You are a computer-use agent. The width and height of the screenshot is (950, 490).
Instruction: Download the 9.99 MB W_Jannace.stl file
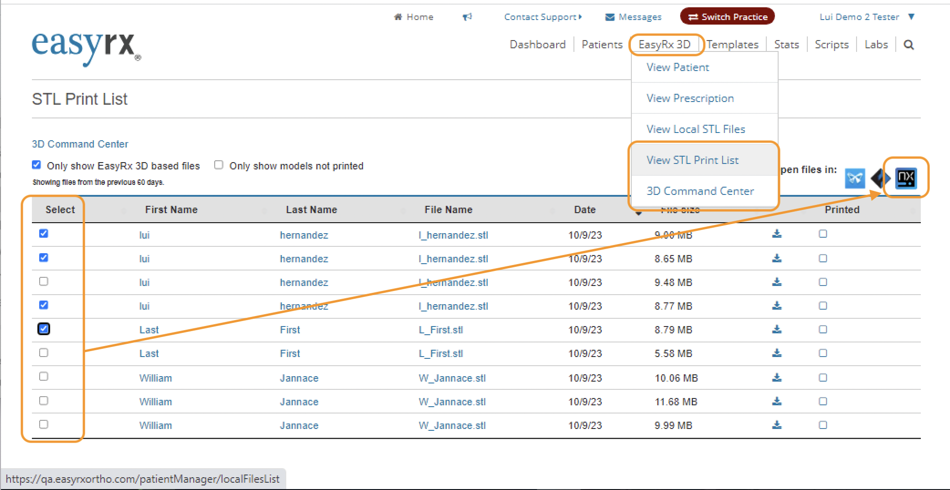pos(777,425)
